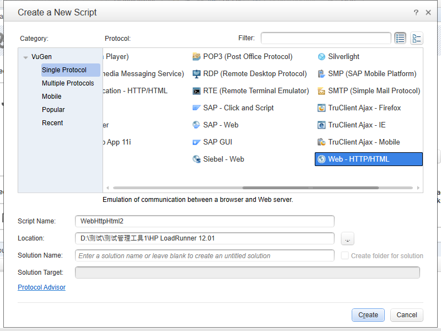Select Web - HTTP/HTML protocol icon

pos(321,159)
